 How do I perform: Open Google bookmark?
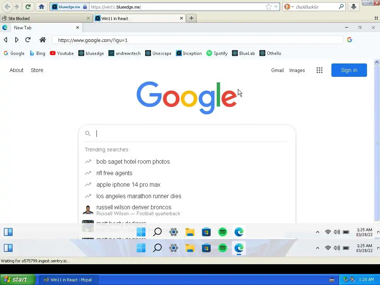(14, 53)
